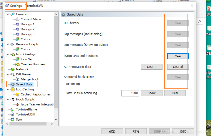Close the Settings dialog
The height and width of the screenshot is (136, 211).
tap(192, 6)
